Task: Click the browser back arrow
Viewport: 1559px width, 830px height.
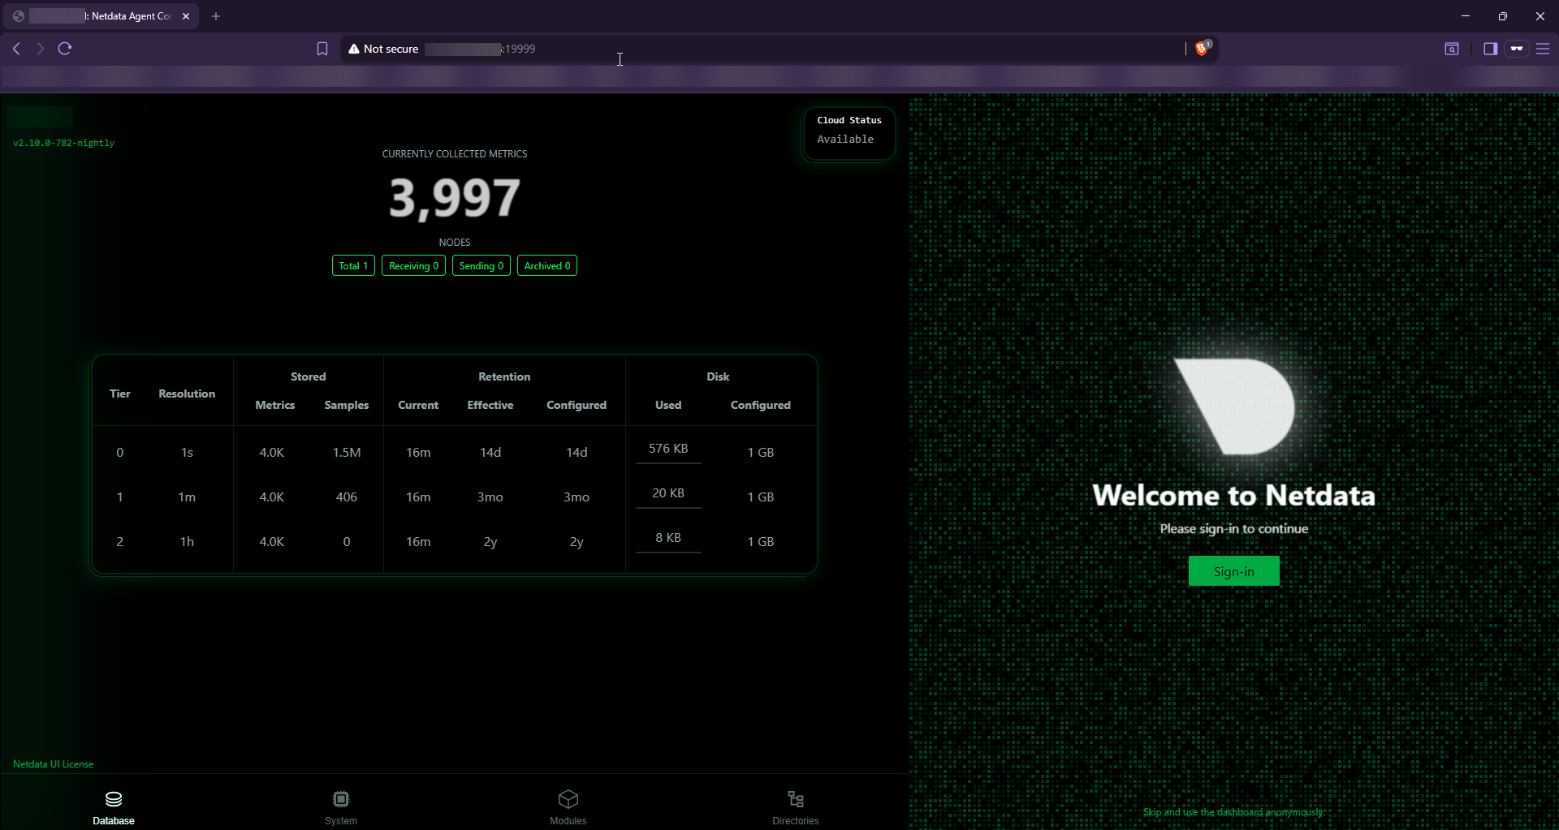Action: pos(16,49)
